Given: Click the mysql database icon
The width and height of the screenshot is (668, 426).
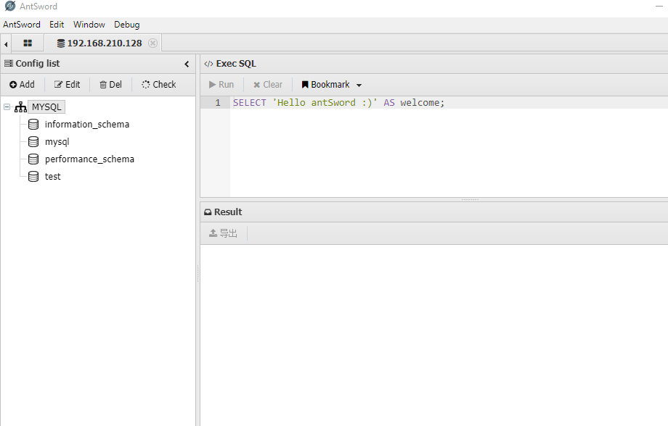Looking at the screenshot, I should (x=33, y=141).
